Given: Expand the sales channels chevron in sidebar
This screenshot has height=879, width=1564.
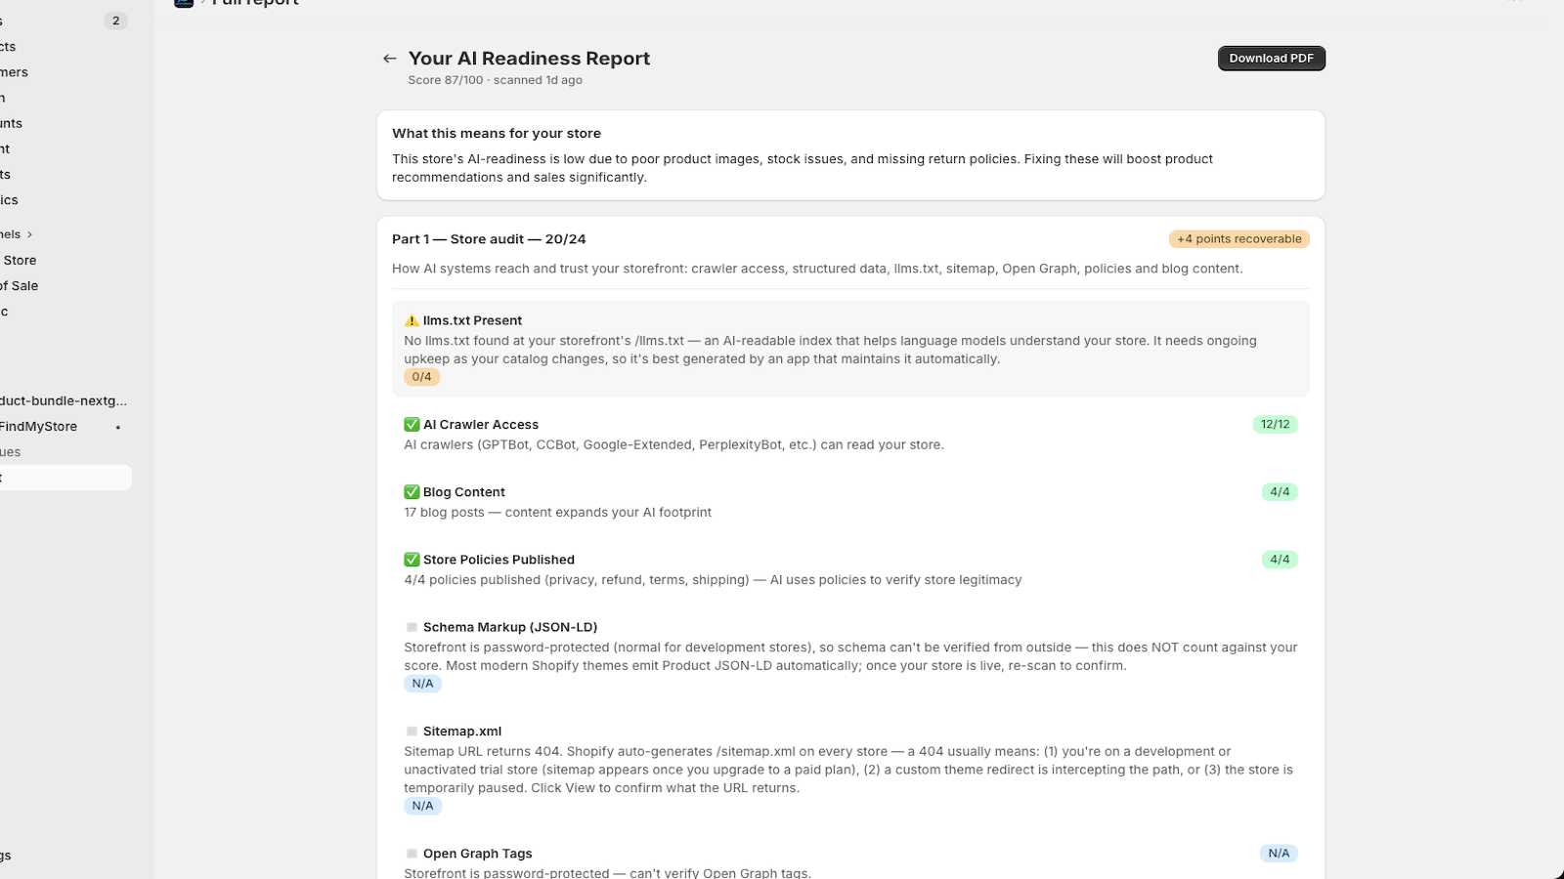Looking at the screenshot, I should [30, 234].
